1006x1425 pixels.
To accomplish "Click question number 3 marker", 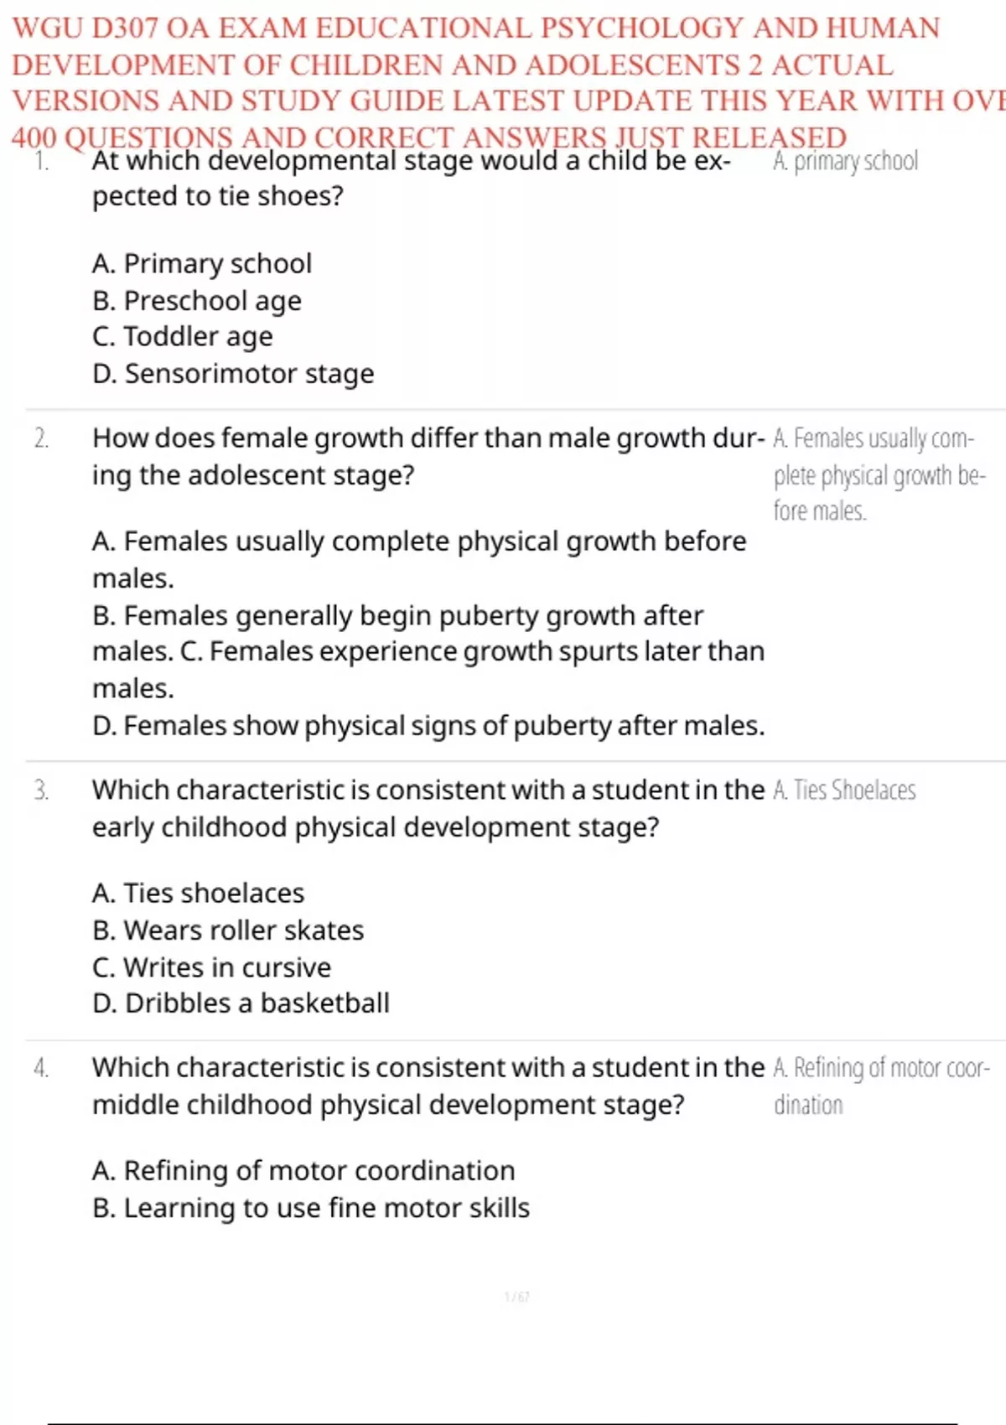I will [41, 790].
